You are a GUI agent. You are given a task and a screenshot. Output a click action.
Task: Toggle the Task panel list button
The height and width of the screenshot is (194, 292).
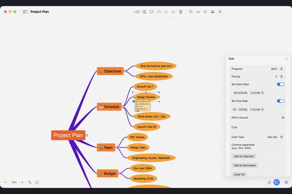tap(276, 182)
